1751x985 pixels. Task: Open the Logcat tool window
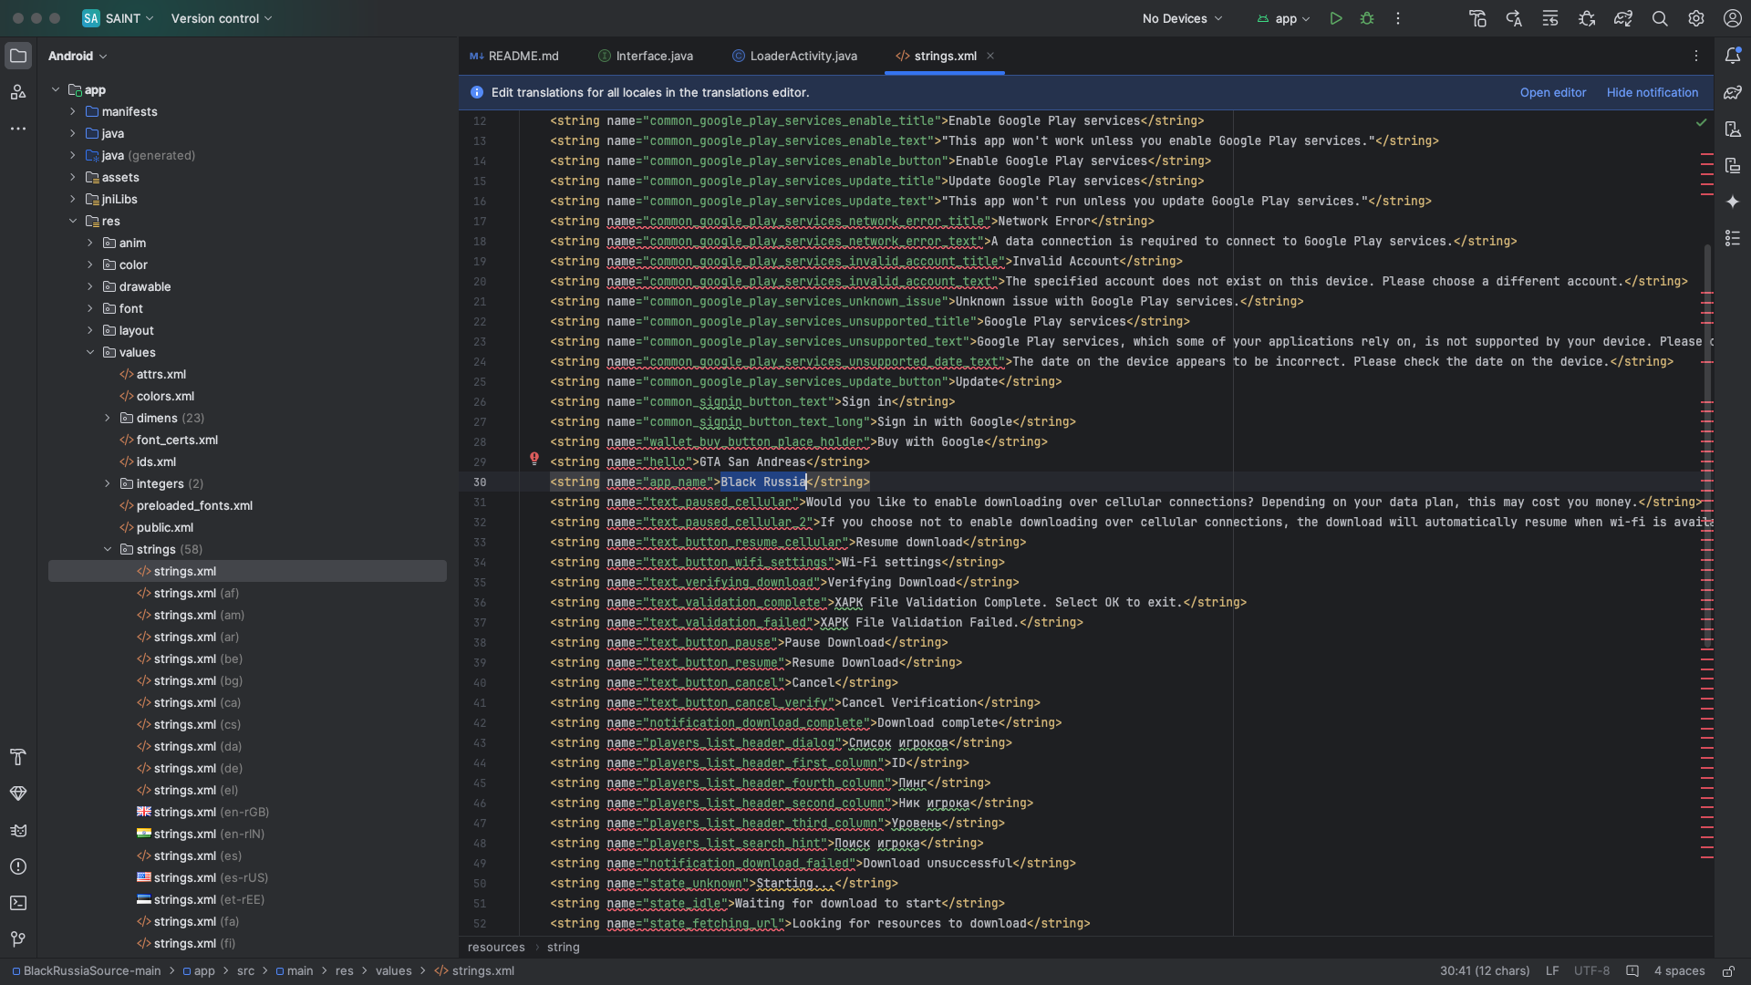click(18, 830)
